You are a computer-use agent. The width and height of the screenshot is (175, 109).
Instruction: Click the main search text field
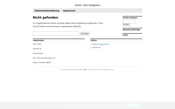tap(56, 34)
